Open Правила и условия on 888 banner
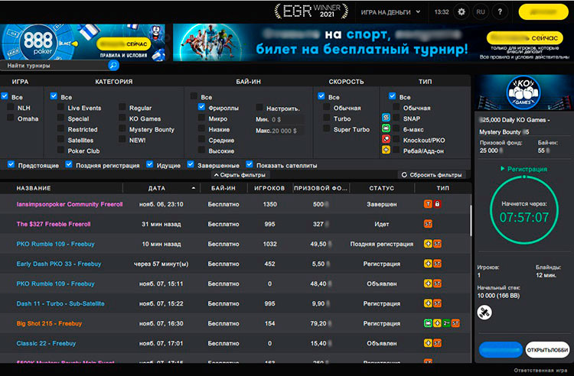The width and height of the screenshot is (574, 376). [x=123, y=56]
